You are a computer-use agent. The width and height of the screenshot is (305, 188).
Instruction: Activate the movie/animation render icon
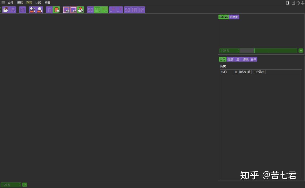click(x=22, y=10)
